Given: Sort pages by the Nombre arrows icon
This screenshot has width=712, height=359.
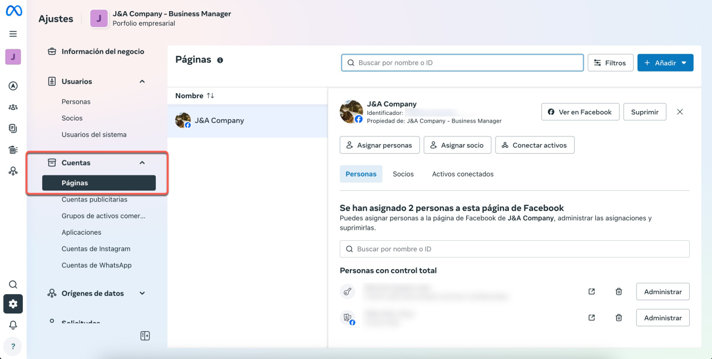Looking at the screenshot, I should pyautogui.click(x=210, y=95).
